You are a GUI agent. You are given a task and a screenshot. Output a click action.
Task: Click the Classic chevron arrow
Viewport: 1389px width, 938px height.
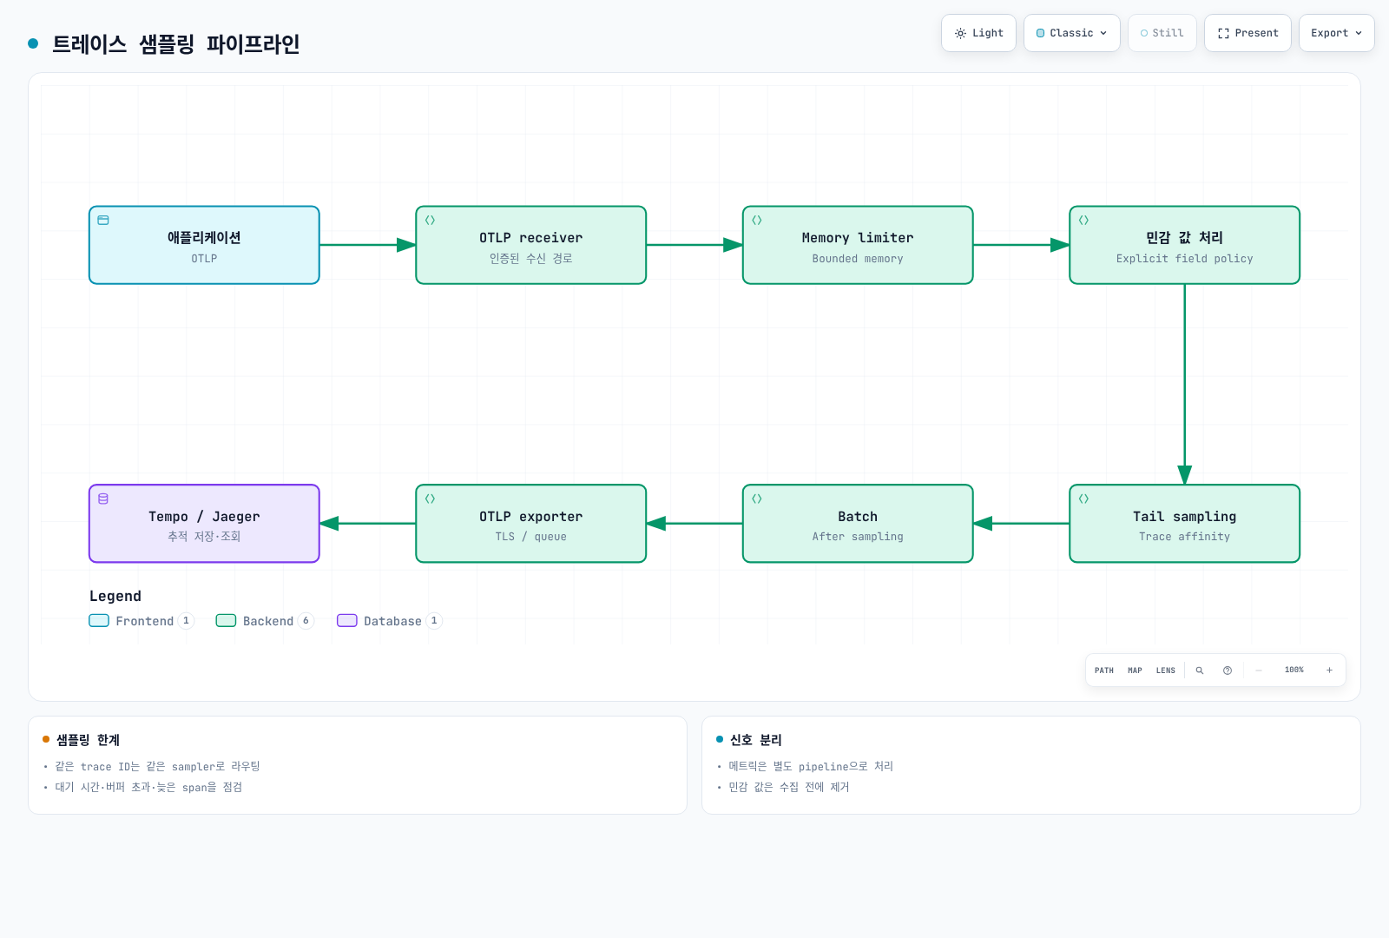tap(1103, 33)
